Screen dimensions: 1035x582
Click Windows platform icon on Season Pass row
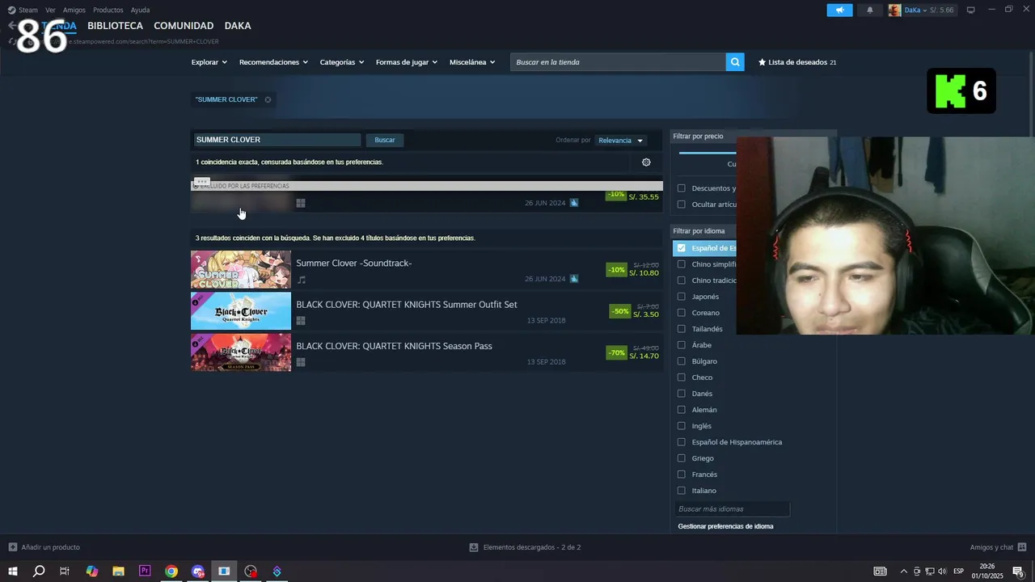(x=301, y=362)
